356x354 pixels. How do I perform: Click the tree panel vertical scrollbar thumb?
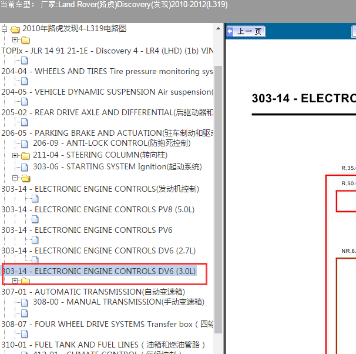[218, 199]
